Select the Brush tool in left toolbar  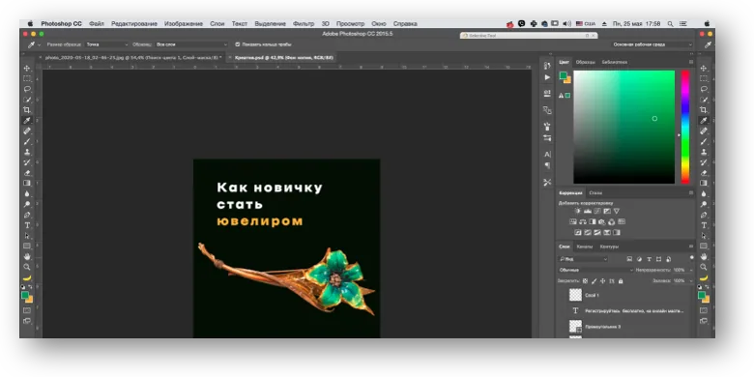27,141
